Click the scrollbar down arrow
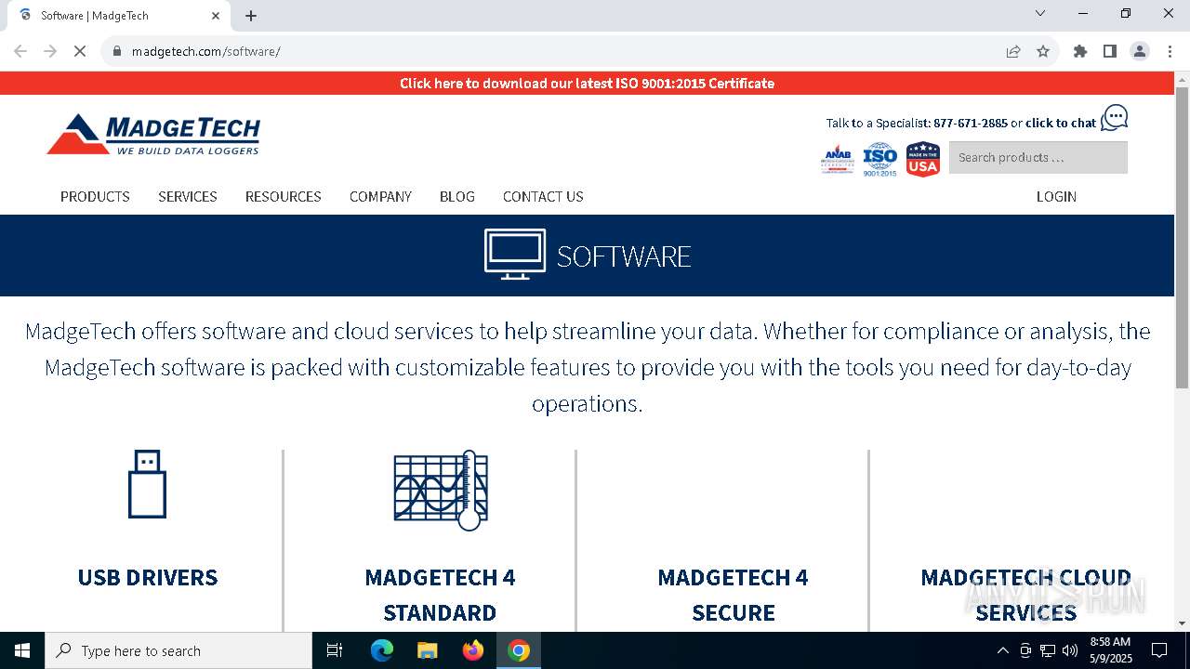Image resolution: width=1190 pixels, height=669 pixels. click(x=1182, y=623)
